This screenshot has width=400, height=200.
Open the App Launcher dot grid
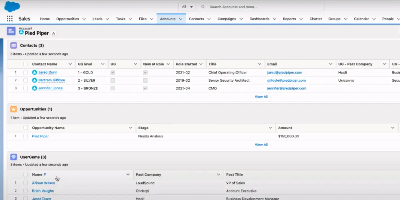[10, 19]
